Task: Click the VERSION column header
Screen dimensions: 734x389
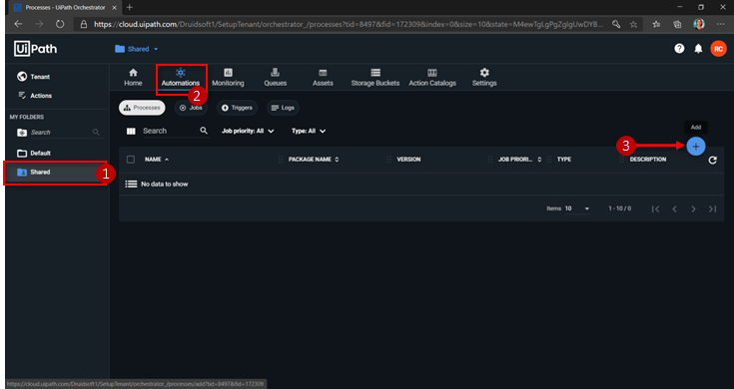Action: click(408, 160)
